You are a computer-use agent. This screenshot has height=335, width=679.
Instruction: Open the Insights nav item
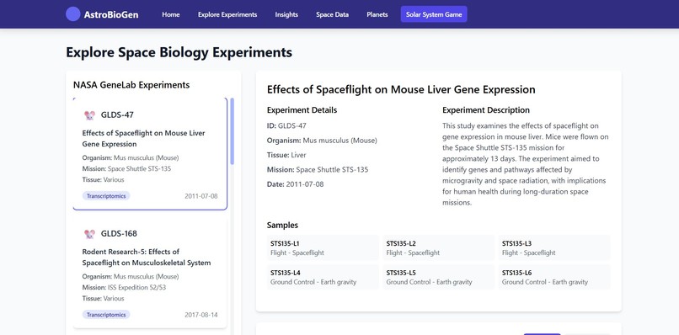coord(286,14)
